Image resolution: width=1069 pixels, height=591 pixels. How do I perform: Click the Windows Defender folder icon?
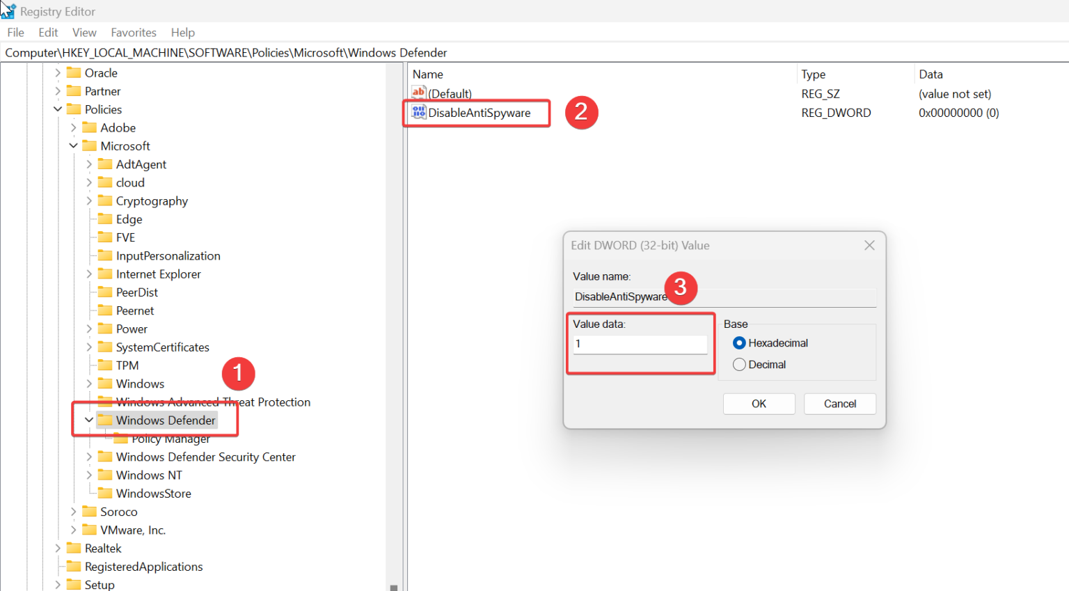(x=105, y=420)
